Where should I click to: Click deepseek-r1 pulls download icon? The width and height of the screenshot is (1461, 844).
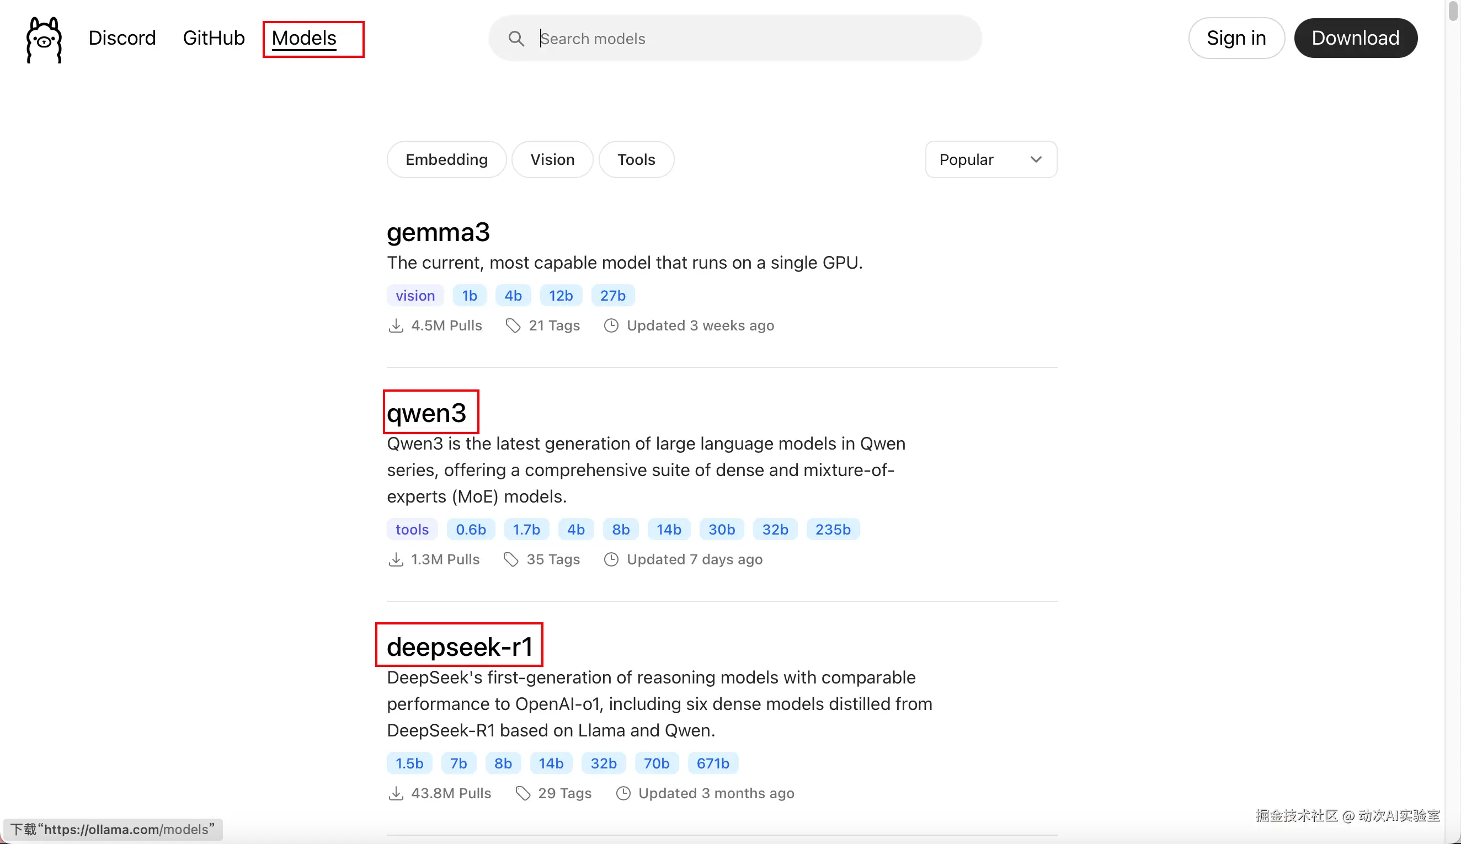[x=396, y=793]
